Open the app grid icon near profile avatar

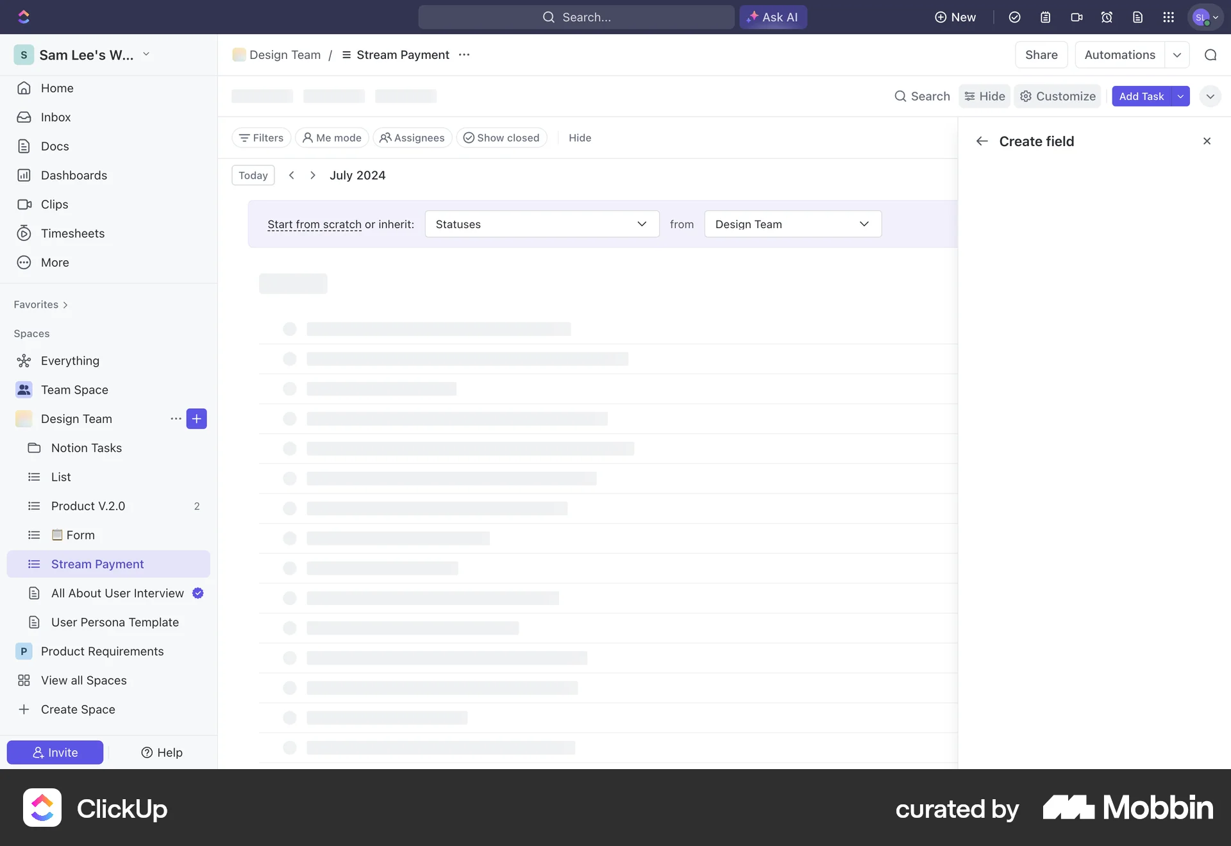coord(1169,17)
